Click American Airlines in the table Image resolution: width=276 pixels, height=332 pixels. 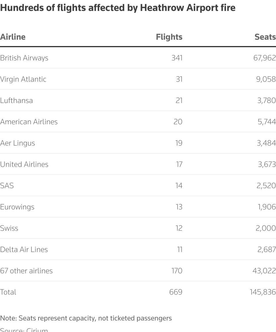(29, 122)
